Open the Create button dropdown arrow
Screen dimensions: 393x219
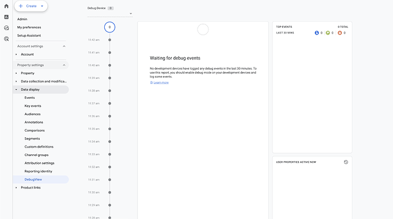(x=42, y=6)
